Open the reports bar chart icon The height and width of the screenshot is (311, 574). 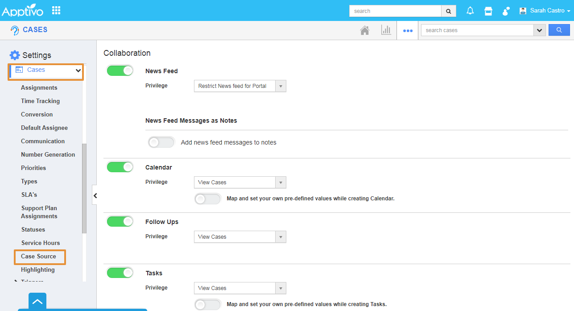point(386,30)
